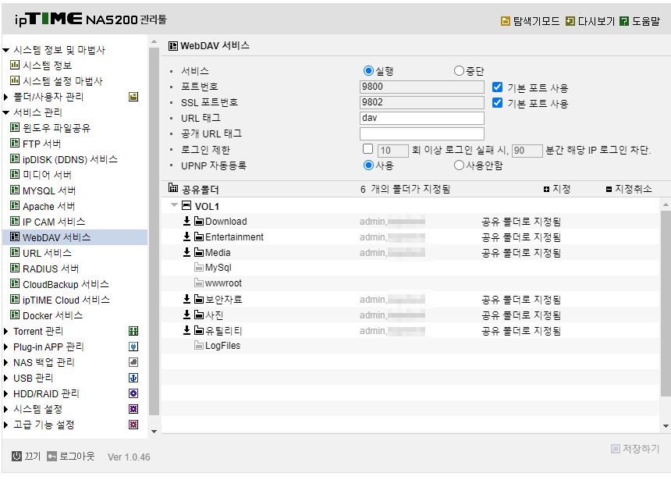The image size is (671, 480).
Task: Toggle 기본 포트 사용 for SSL 포트번호
Action: (x=497, y=103)
